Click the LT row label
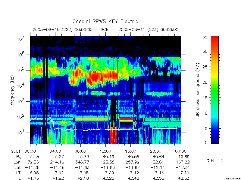Screen dimensions: 241x180 (x=18, y=173)
